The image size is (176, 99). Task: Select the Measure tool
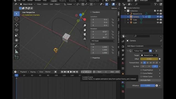pos(16,51)
